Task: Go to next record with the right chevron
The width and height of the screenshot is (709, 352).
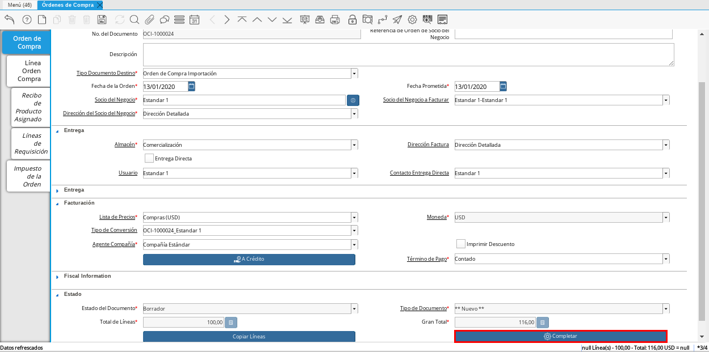Action: [227, 20]
